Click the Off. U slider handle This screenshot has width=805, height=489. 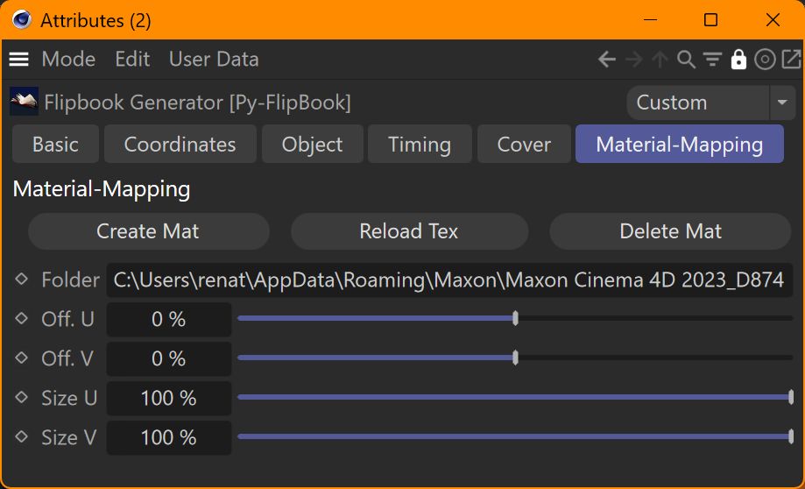[x=515, y=318]
